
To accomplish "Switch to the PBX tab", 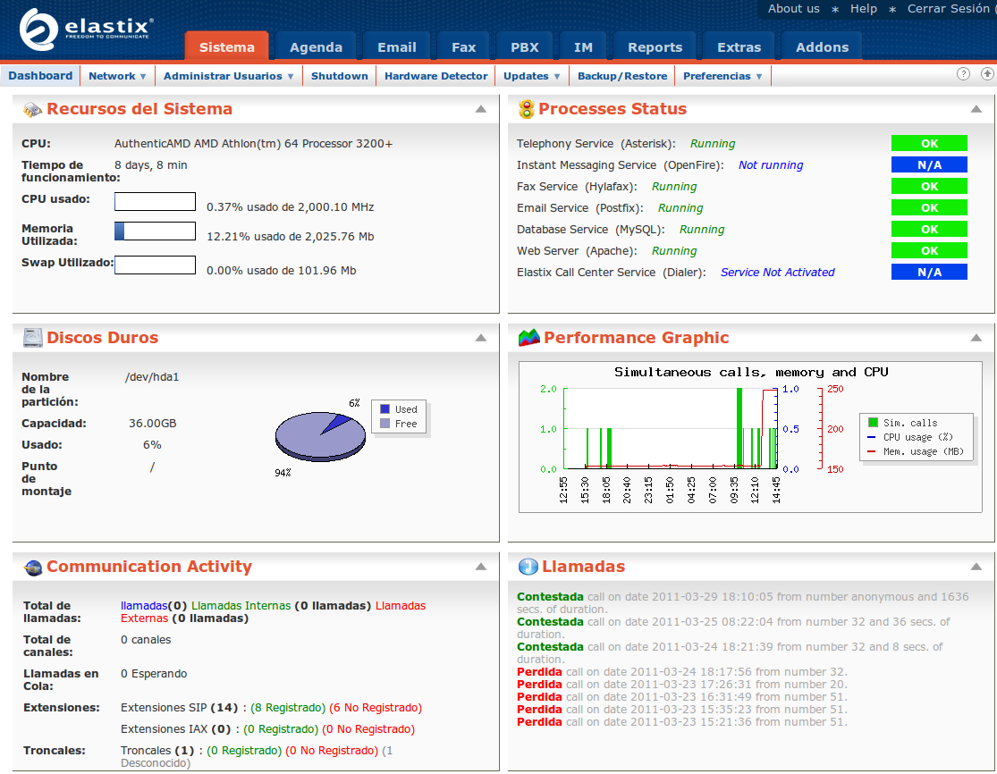I will pyautogui.click(x=524, y=46).
